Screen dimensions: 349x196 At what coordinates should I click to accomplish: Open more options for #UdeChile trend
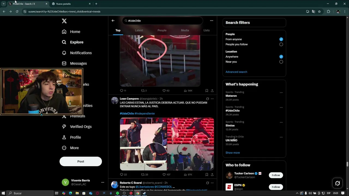(x=281, y=108)
